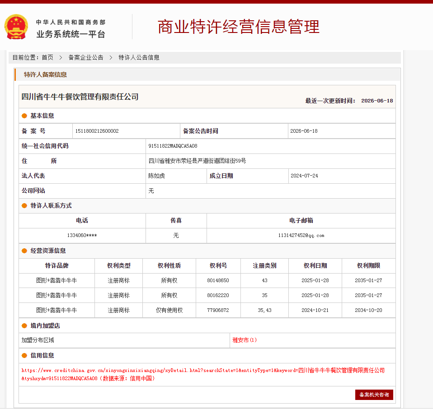Image resolution: width=433 pixels, height=409 pixels.
Task: Click the 加盟分布区域 label
Action: click(x=38, y=340)
